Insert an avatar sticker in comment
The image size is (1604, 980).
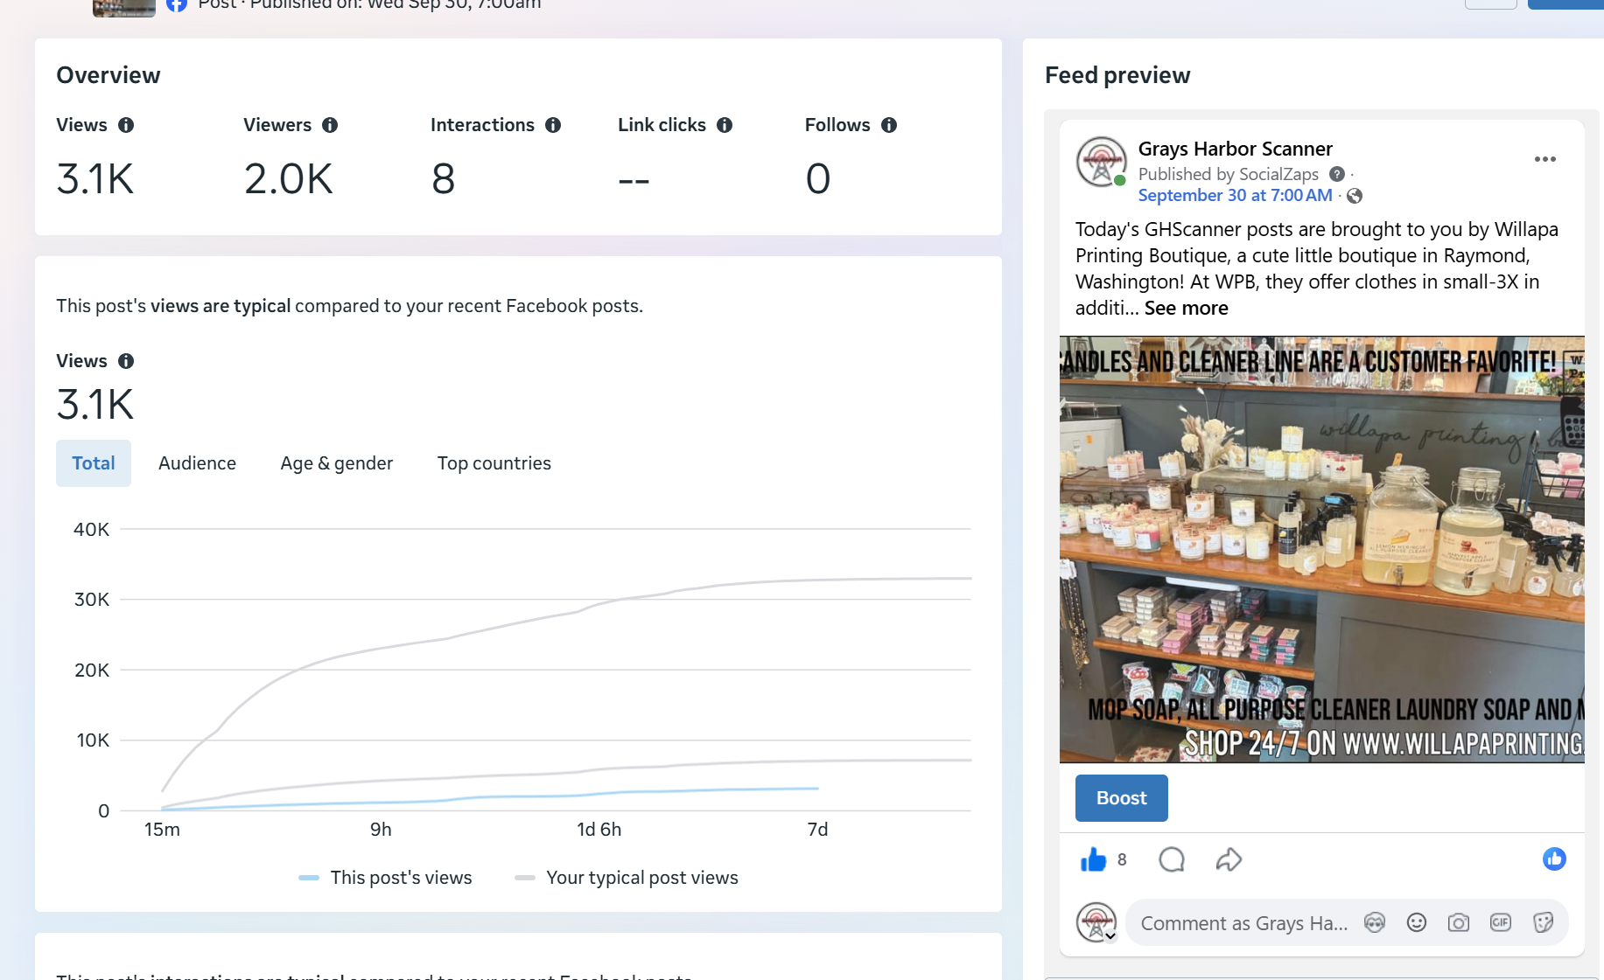(1375, 923)
